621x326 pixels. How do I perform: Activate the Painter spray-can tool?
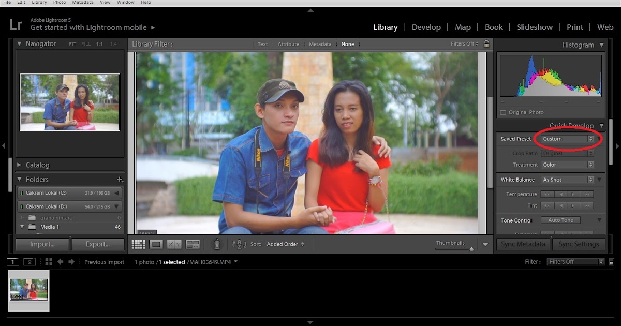[217, 244]
